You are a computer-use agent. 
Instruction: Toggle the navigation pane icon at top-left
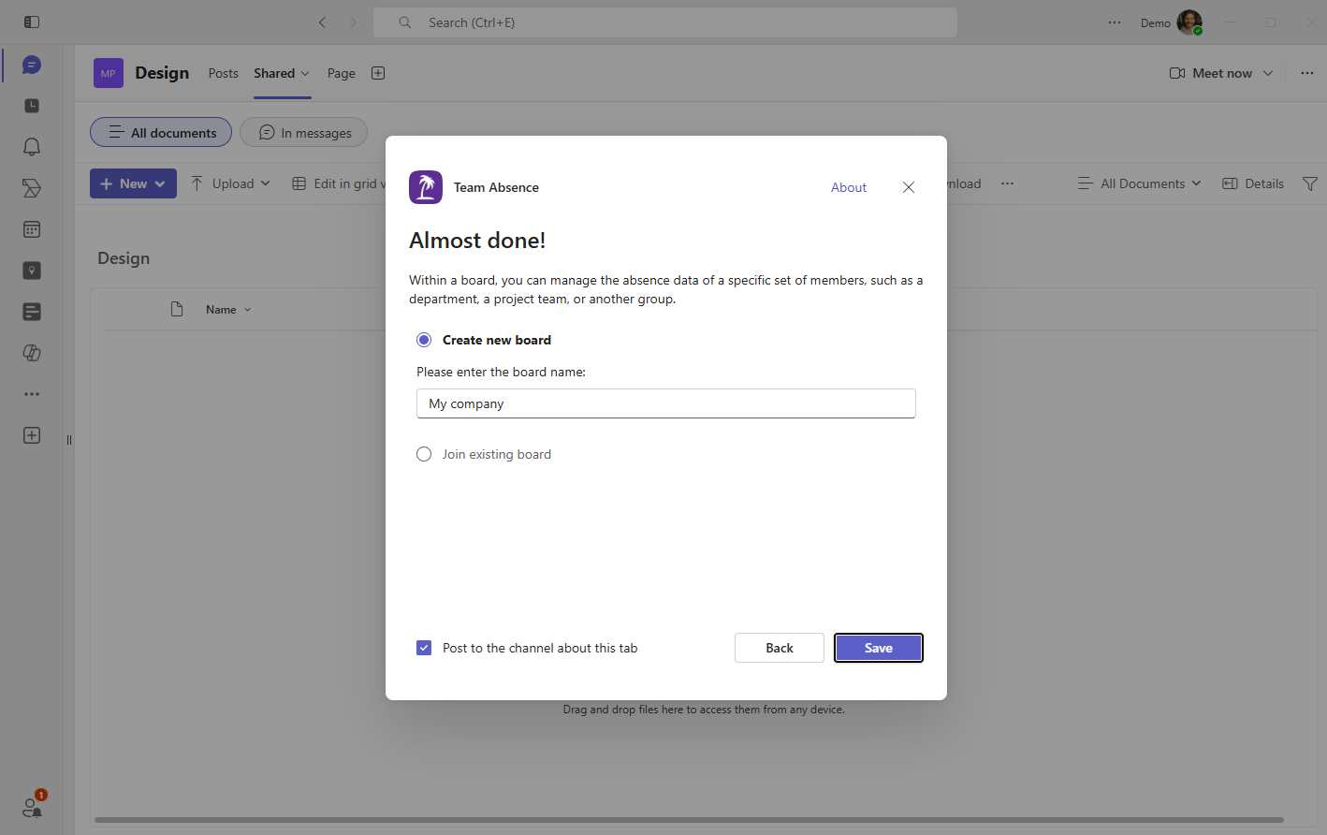pos(32,22)
